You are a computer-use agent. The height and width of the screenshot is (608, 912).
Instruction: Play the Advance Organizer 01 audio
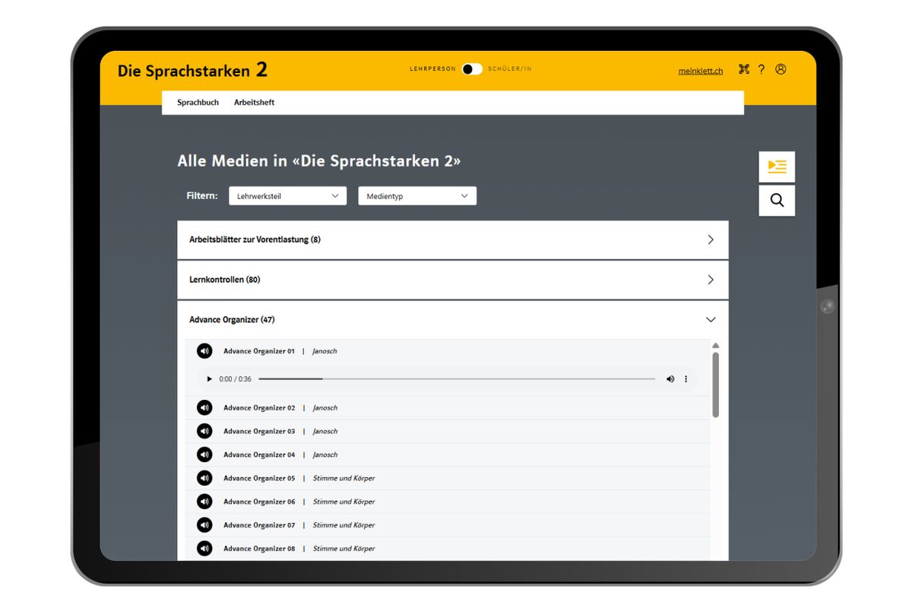210,379
